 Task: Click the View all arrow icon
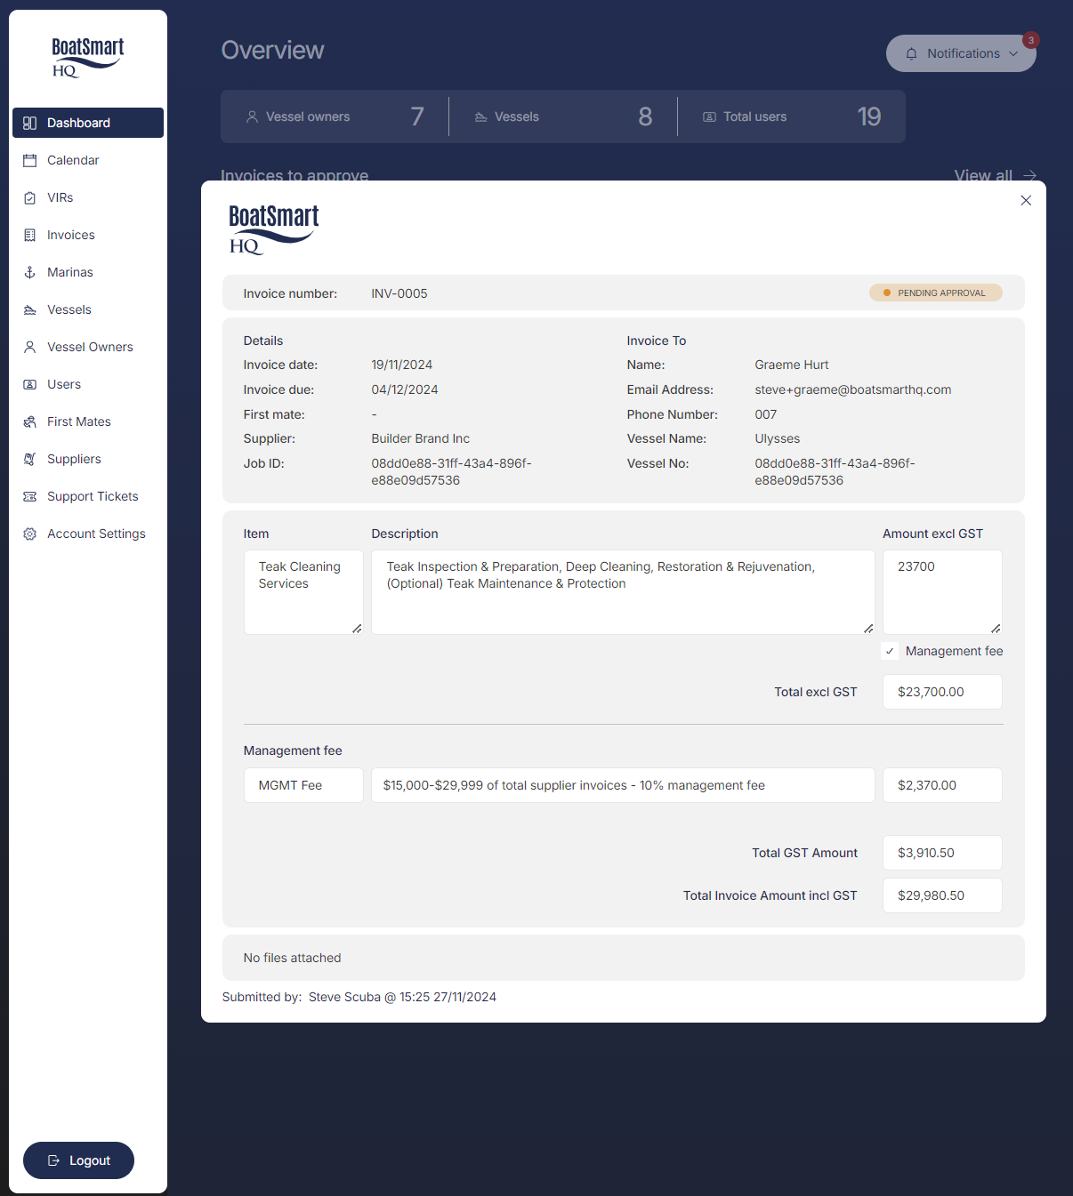click(x=1029, y=175)
